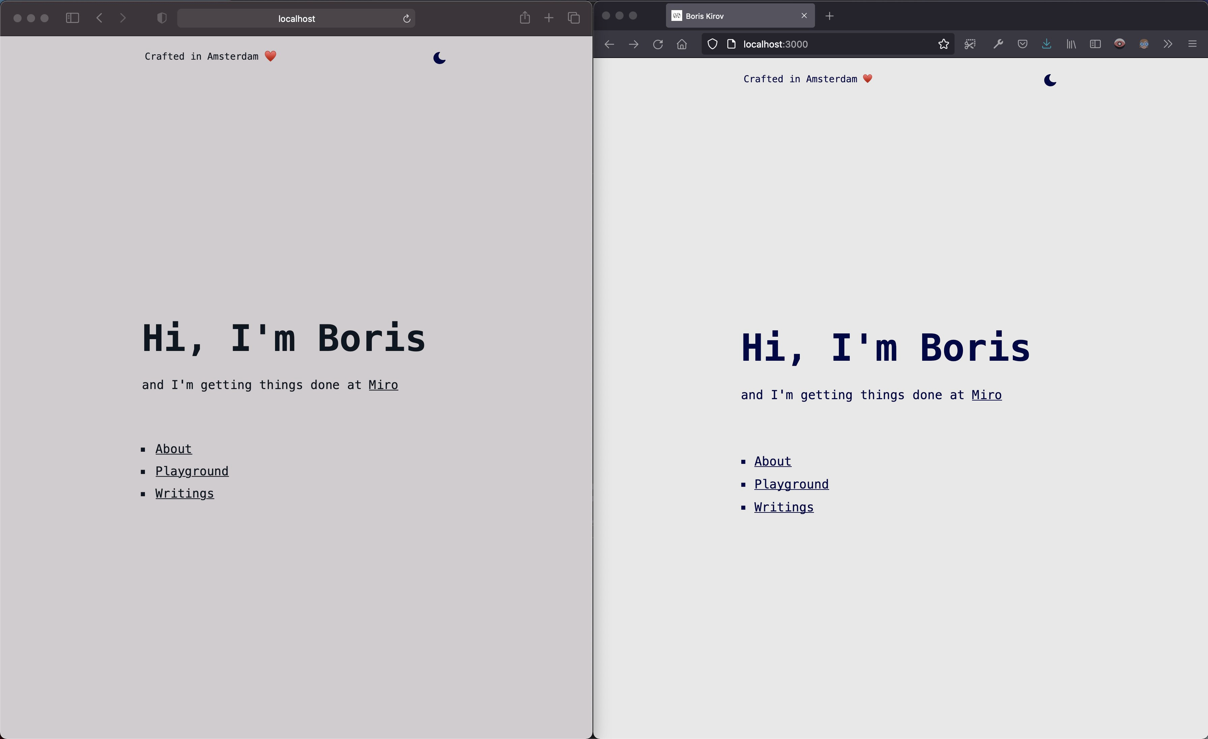Image resolution: width=1208 pixels, height=739 pixels.
Task: Open developer tools wrench icon
Action: [998, 44]
